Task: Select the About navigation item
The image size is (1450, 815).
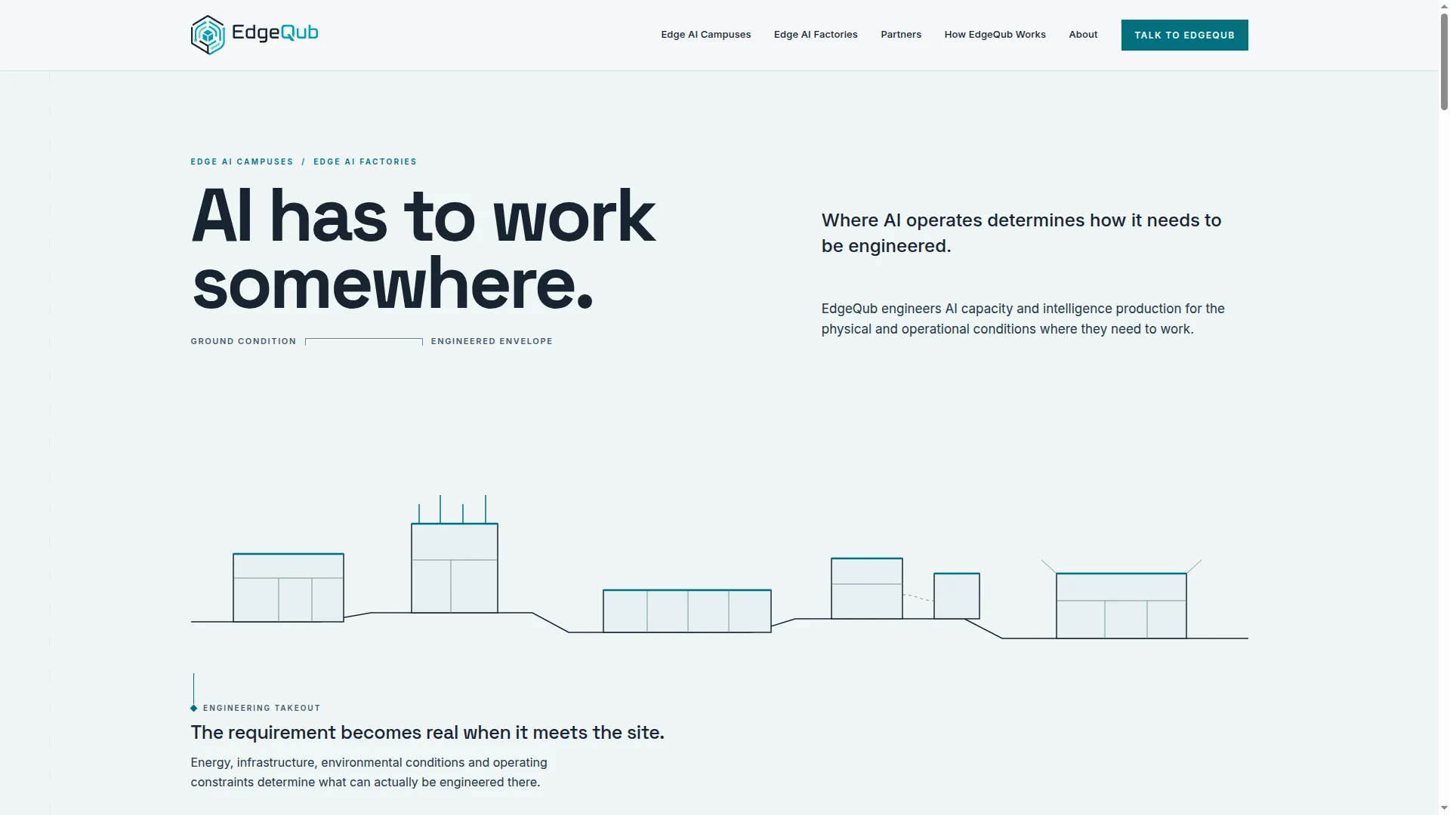Action: tap(1083, 35)
